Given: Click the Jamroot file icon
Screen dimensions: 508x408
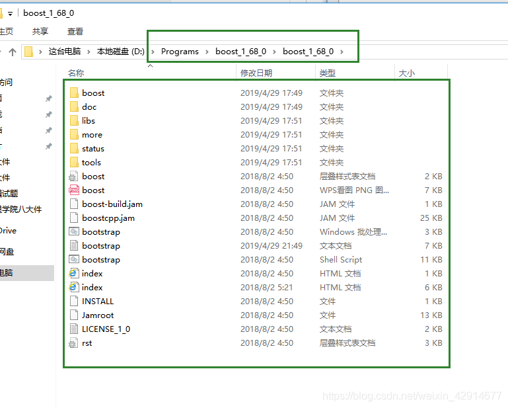Looking at the screenshot, I should click(74, 315).
